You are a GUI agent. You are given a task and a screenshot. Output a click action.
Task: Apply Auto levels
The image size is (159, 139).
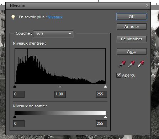tap(132, 51)
